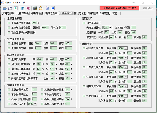The height and width of the screenshot is (113, 157).
Task: Enable 障碍类工事耐久防御倍率 checkbox
Action: 9,79
